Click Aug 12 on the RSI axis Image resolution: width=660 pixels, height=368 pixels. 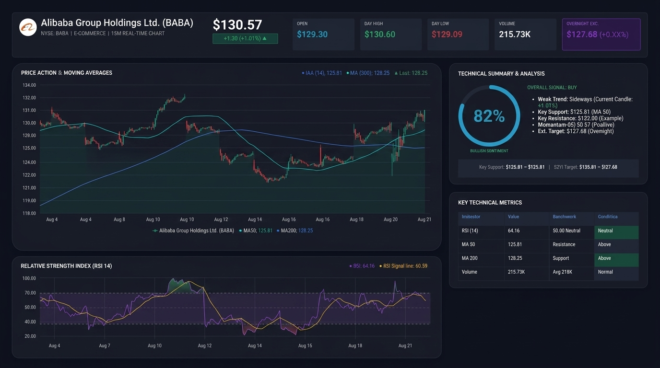click(204, 345)
